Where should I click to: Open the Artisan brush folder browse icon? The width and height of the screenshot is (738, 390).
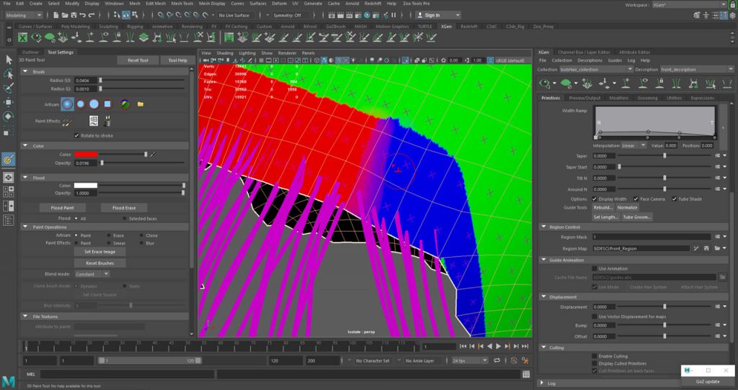click(x=141, y=104)
